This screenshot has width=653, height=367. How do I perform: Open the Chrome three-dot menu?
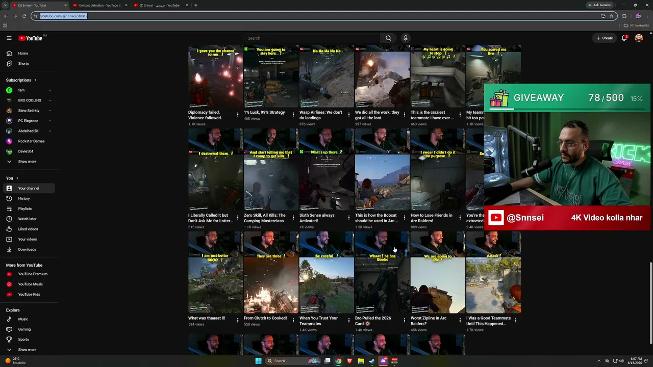click(647, 16)
